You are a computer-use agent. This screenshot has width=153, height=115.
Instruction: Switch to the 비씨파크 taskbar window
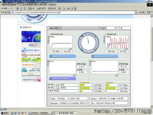(x=40, y=113)
